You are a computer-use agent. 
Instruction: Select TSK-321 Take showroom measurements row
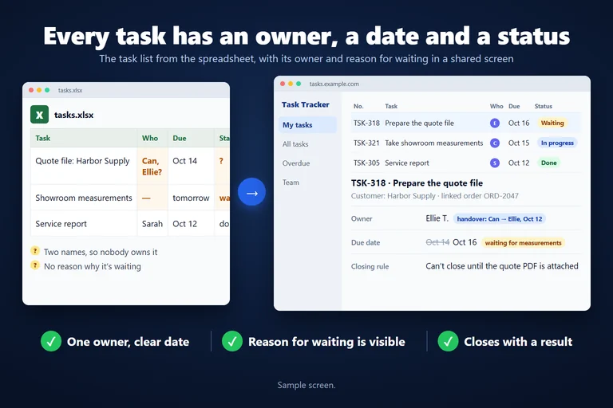pyautogui.click(x=466, y=143)
